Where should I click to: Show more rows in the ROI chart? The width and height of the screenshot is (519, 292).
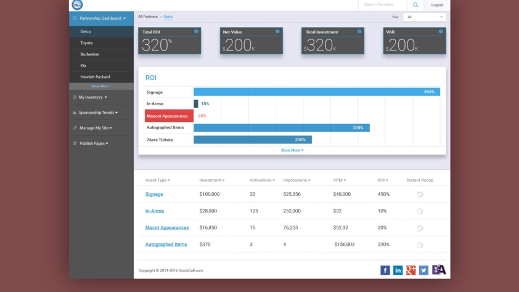pos(292,150)
